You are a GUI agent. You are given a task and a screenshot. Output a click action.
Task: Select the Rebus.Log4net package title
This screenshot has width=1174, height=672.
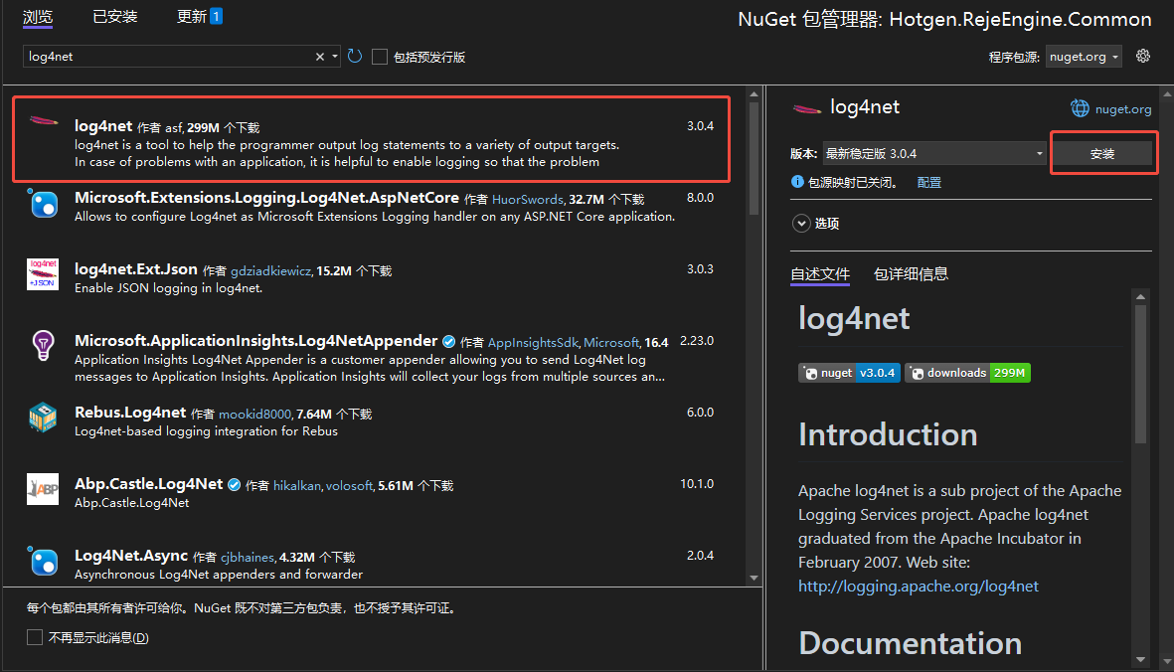130,413
